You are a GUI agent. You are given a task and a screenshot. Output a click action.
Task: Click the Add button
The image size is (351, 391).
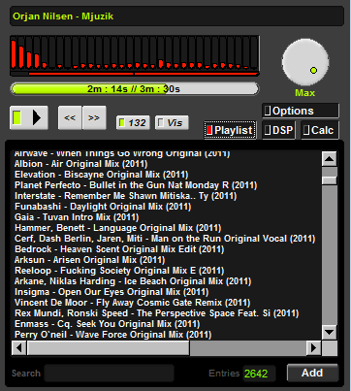[x=312, y=373]
